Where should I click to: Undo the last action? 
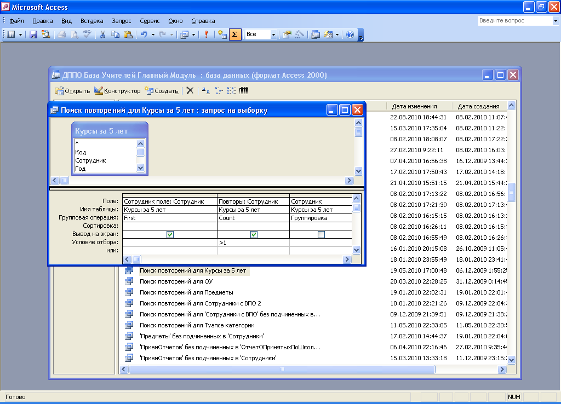click(144, 34)
